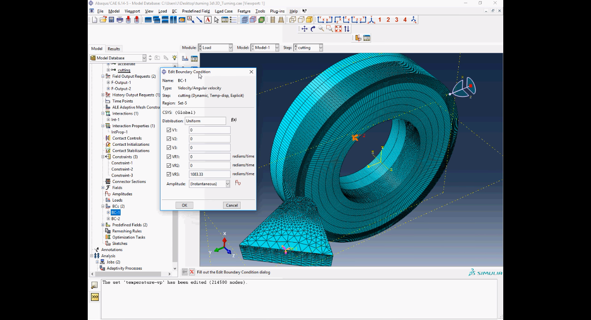Collapse the BCs (2) tree node
This screenshot has height=320, width=591.
point(103,206)
